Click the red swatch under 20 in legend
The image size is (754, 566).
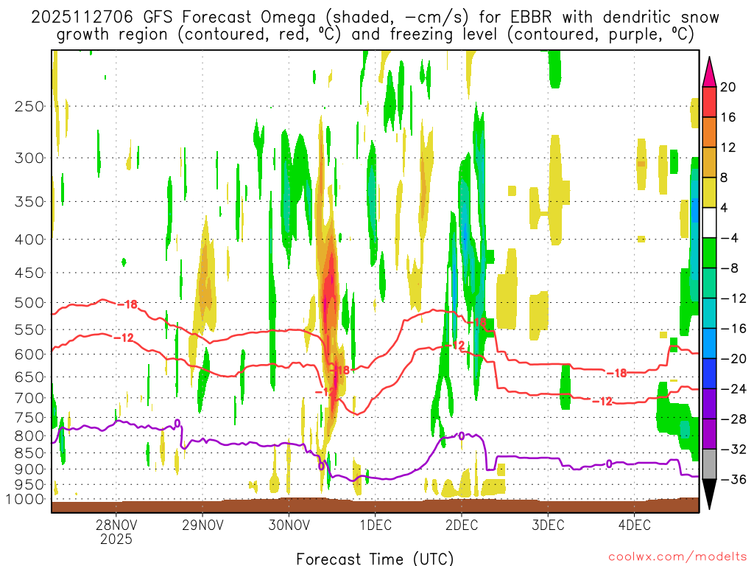tap(709, 102)
